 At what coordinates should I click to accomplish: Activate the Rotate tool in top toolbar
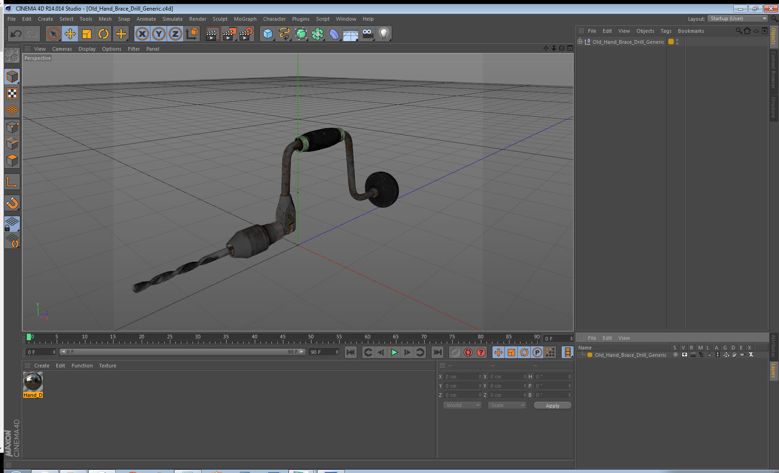click(x=104, y=34)
